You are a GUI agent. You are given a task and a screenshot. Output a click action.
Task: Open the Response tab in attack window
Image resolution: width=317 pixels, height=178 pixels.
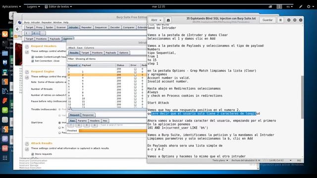88,115
